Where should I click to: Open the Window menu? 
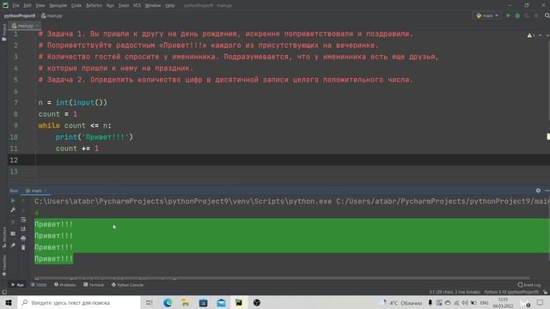click(153, 5)
